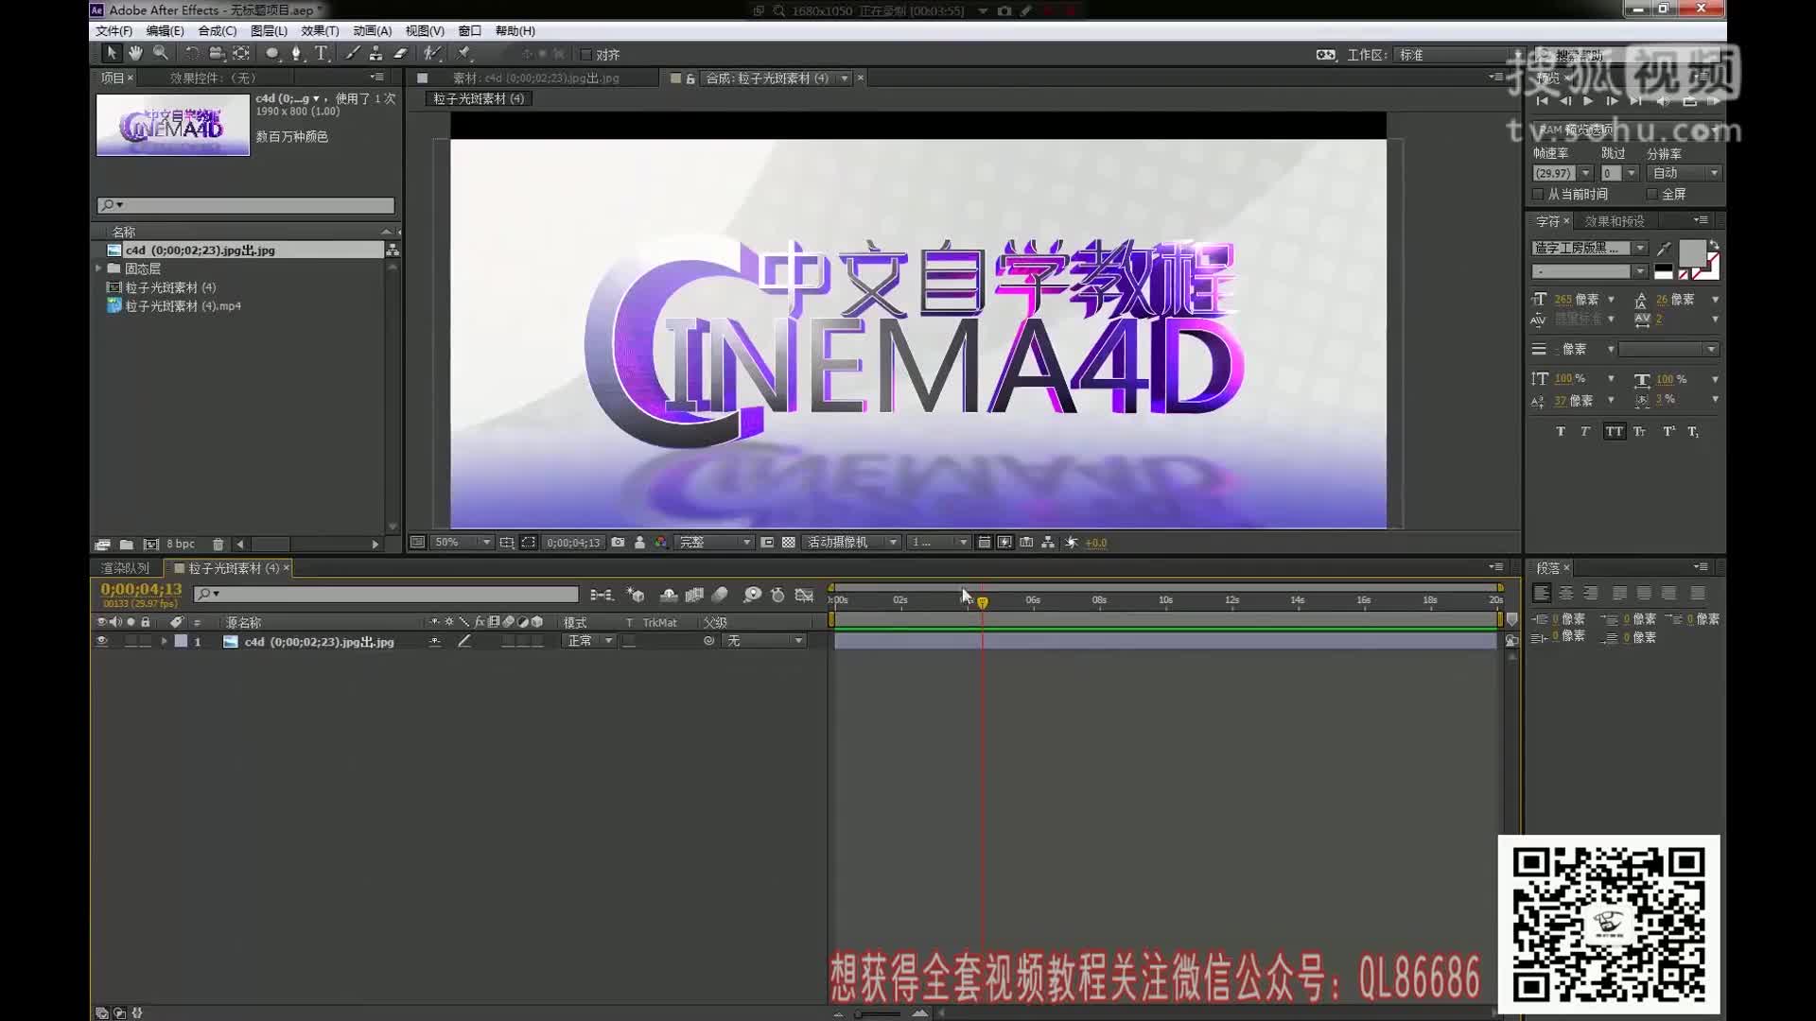Select the Zoom magnifier tool
Image resolution: width=1816 pixels, height=1021 pixels.
[161, 54]
